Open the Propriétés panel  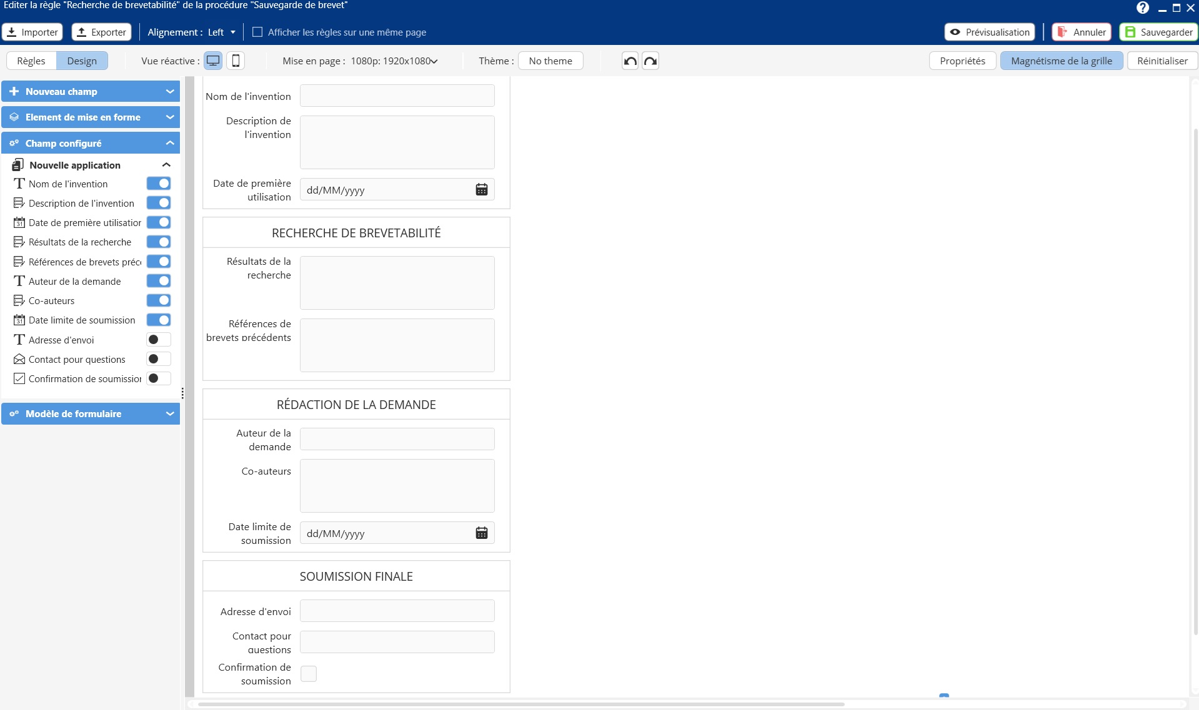tap(962, 61)
